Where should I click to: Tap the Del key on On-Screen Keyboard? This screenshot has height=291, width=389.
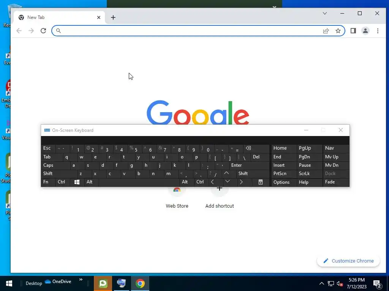[x=260, y=157]
